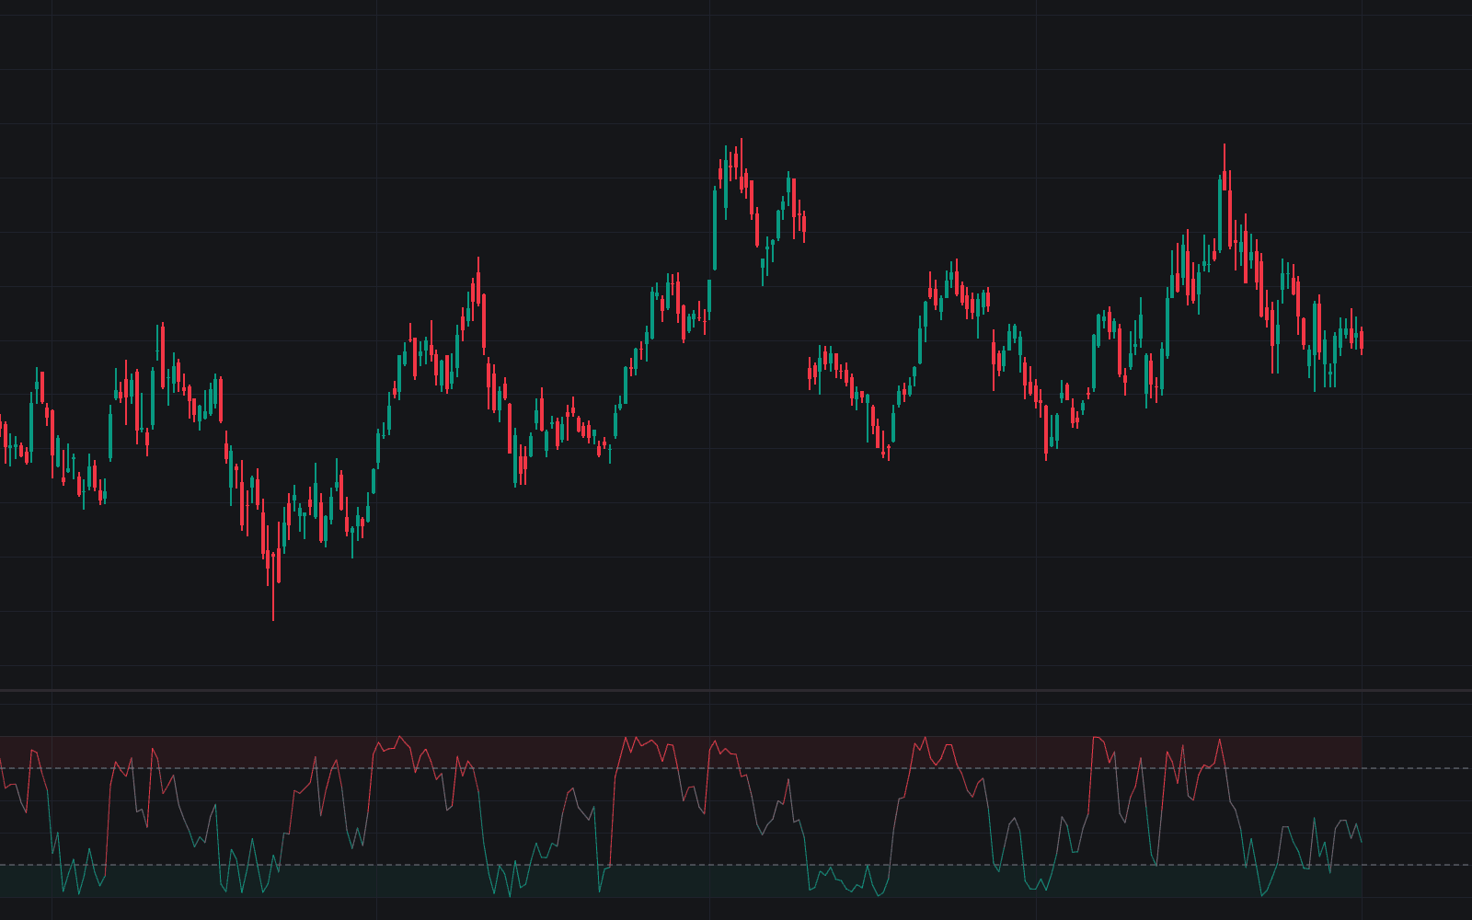Viewport: 1472px width, 920px height.
Task: Select the spike candle at the second major peak
Action: tap(1225, 195)
